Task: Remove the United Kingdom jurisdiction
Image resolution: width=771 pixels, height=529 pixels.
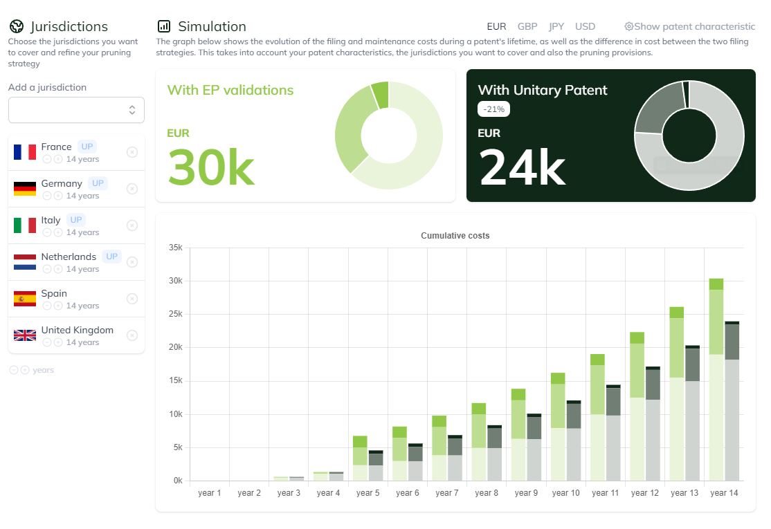Action: click(x=132, y=335)
